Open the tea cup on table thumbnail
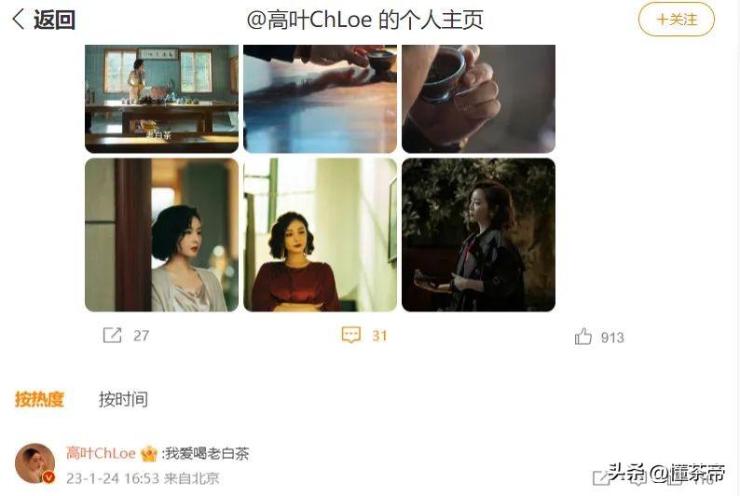740x496 pixels. (x=320, y=99)
